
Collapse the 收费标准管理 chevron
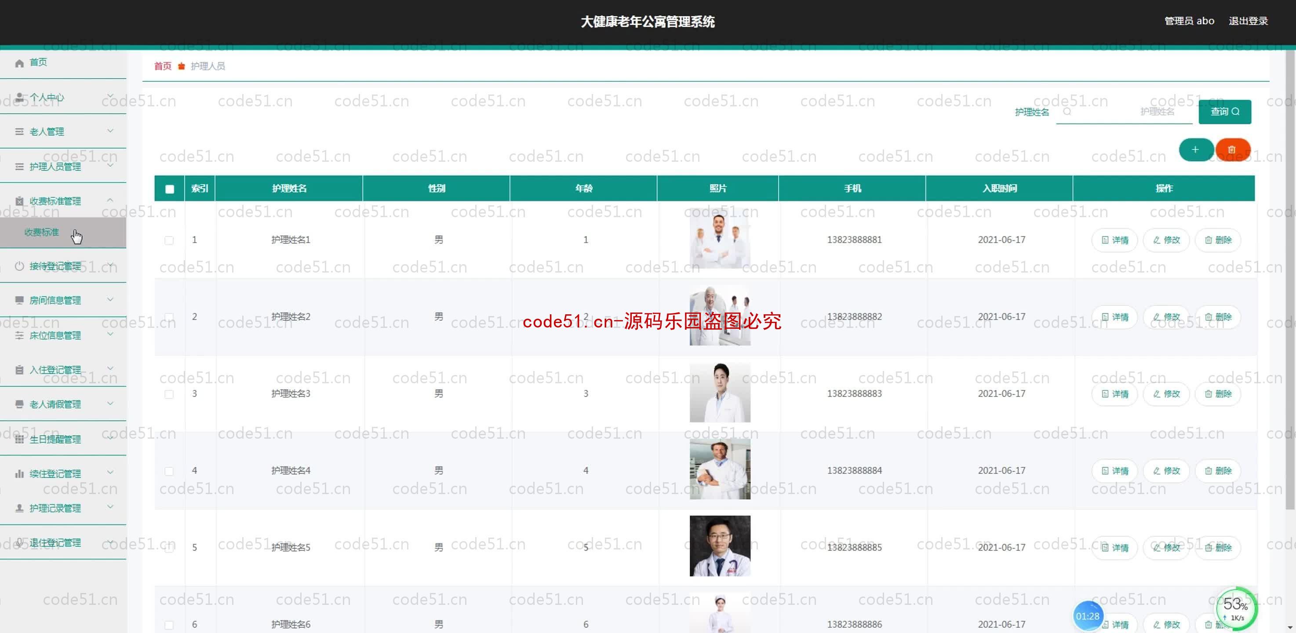click(x=110, y=200)
